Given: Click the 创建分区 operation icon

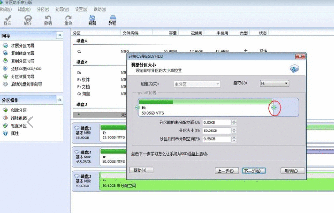Looking at the screenshot, I should tap(6, 110).
